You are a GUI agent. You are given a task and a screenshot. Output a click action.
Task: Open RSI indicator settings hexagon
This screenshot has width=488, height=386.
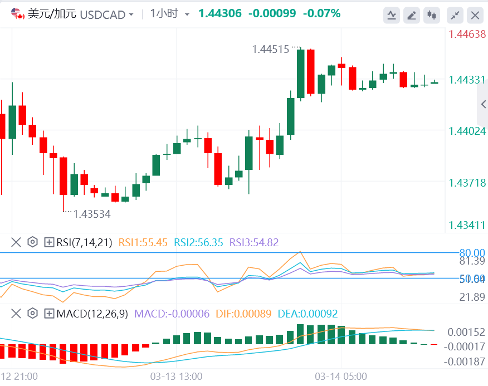click(x=32, y=242)
